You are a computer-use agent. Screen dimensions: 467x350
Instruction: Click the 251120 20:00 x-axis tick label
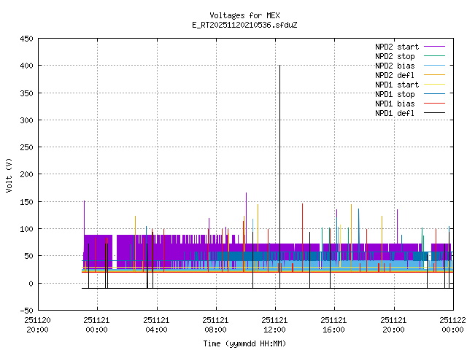tap(37, 324)
